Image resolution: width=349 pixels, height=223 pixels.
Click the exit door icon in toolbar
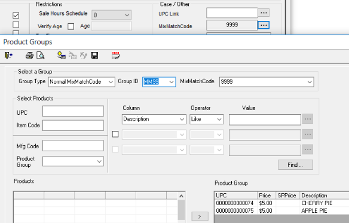[x=8, y=55]
